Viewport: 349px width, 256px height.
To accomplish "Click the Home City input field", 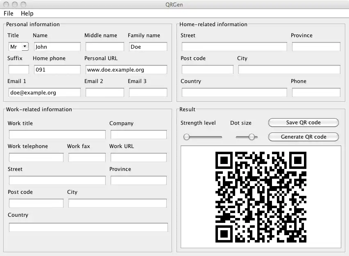I will tap(289, 70).
